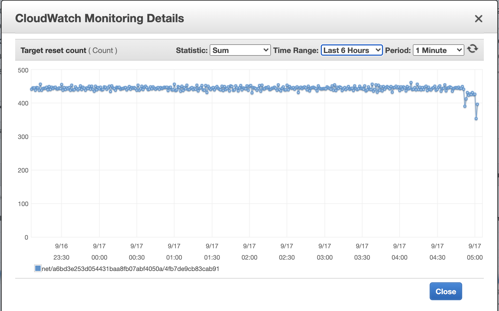Click the 9/16 23:30 x-axis label
The width and height of the screenshot is (499, 311).
[61, 252]
